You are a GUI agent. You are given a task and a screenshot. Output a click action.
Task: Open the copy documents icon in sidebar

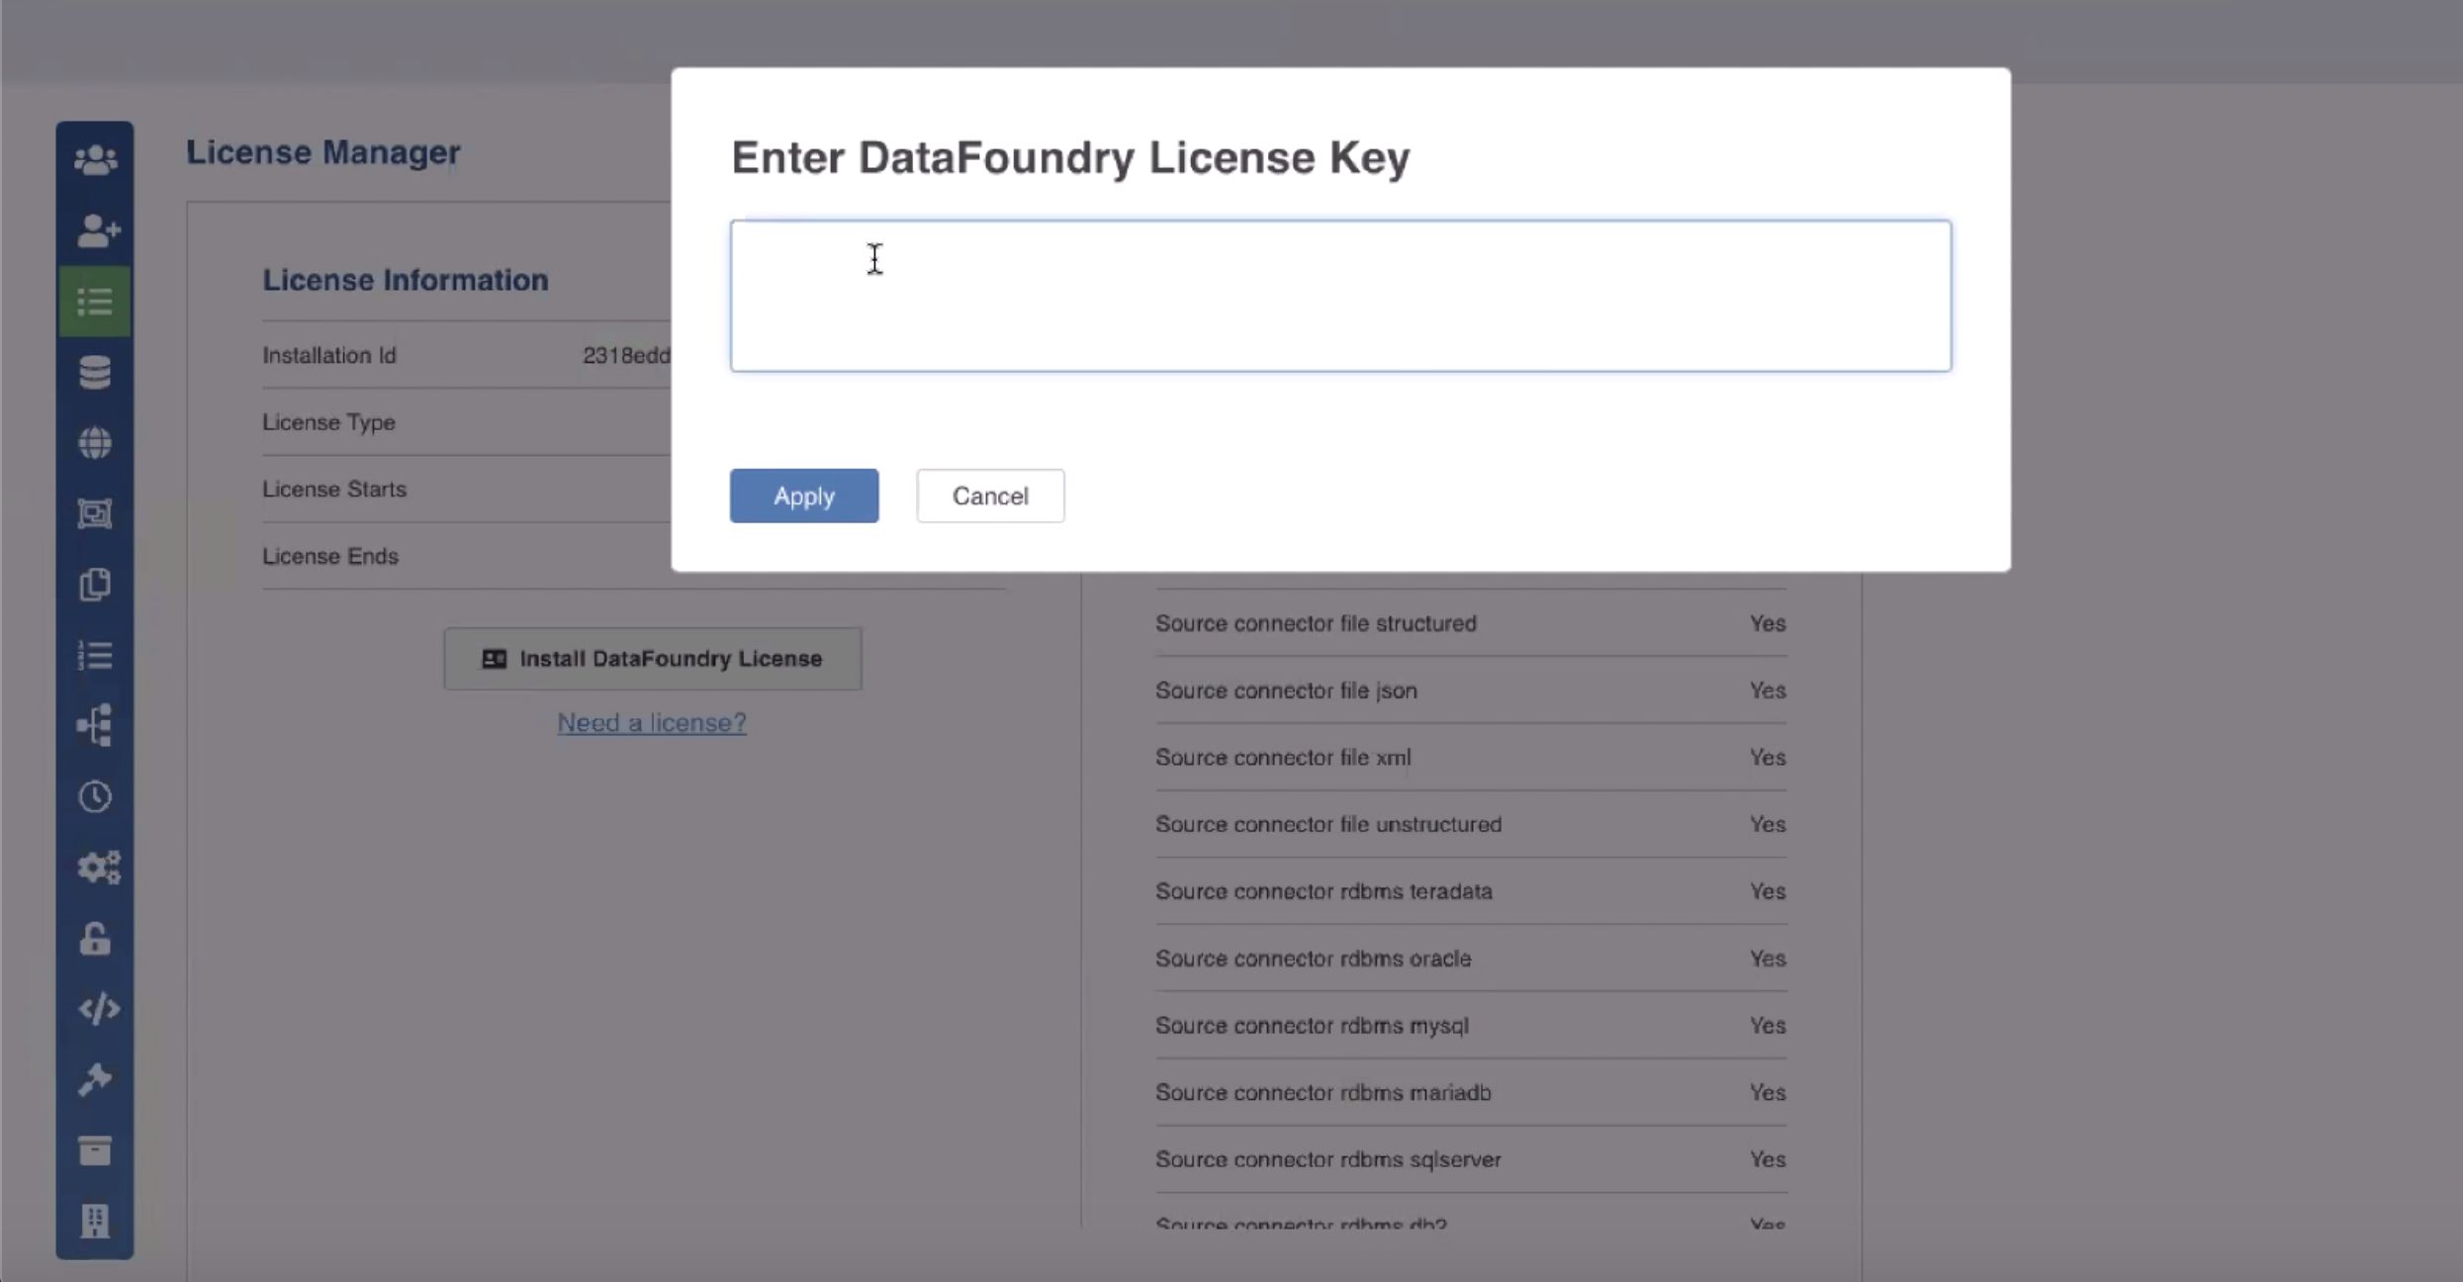click(95, 585)
